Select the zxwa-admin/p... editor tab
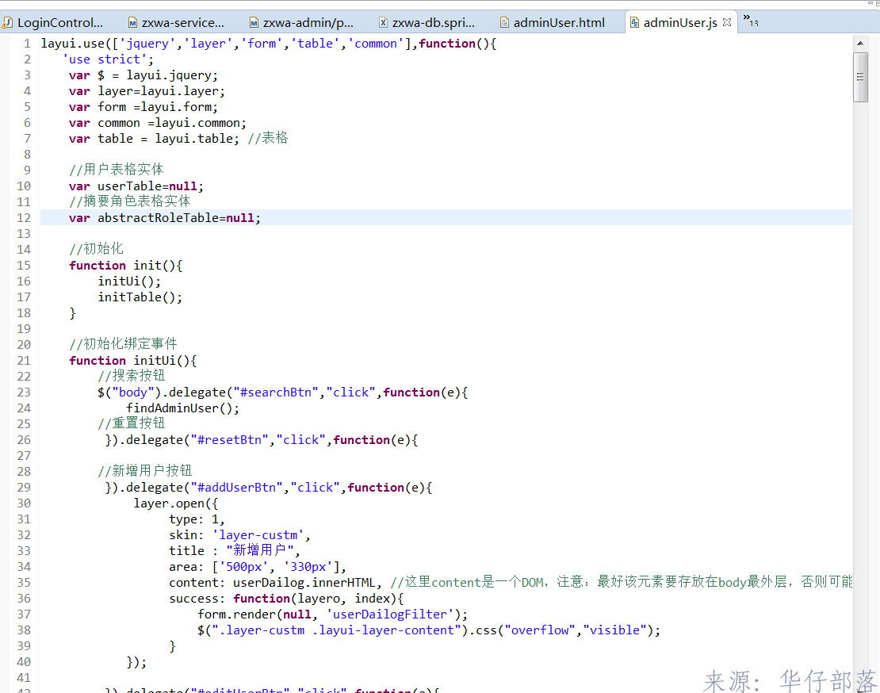This screenshot has width=880, height=693. coord(302,22)
